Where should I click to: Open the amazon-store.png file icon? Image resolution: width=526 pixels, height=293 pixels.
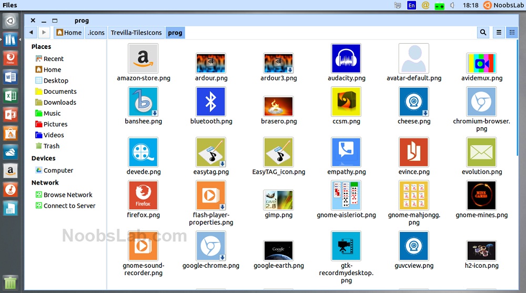click(143, 58)
